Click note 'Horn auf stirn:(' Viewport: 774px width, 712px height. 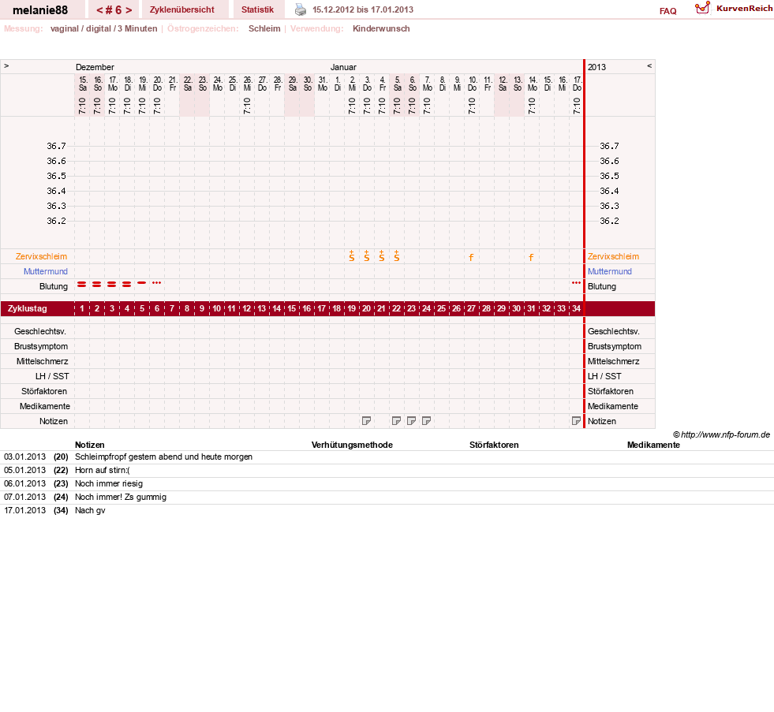(x=103, y=470)
